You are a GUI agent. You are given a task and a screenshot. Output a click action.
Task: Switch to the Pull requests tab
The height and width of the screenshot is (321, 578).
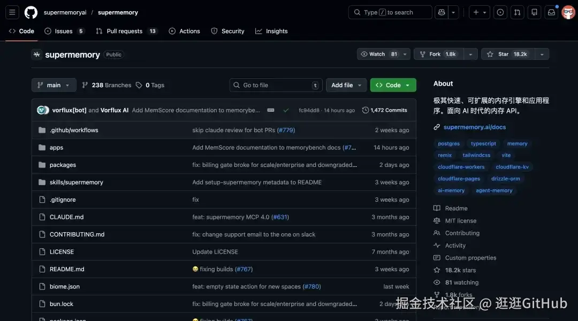pyautogui.click(x=126, y=32)
